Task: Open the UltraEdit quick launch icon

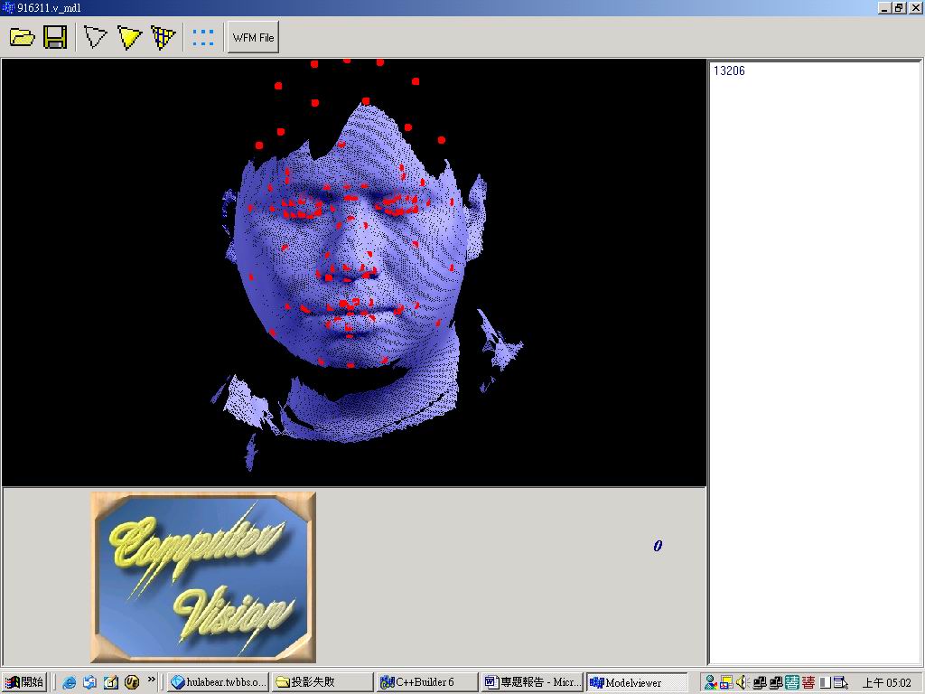Action: coord(132,682)
